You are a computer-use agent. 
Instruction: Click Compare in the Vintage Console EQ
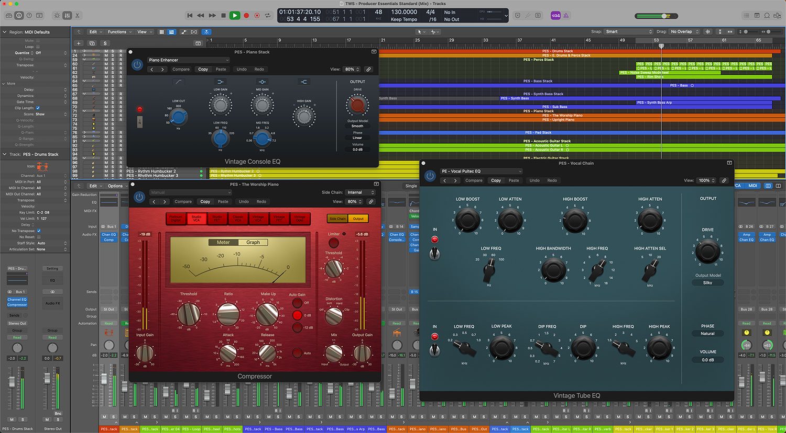[181, 69]
